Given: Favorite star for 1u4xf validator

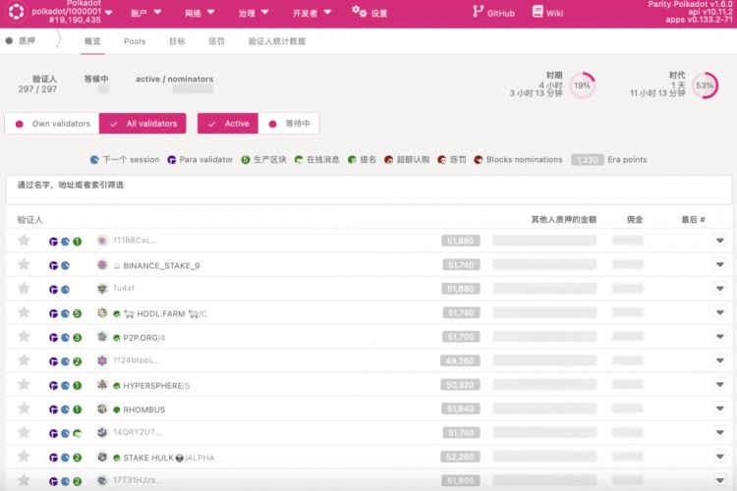Looking at the screenshot, I should pos(24,289).
